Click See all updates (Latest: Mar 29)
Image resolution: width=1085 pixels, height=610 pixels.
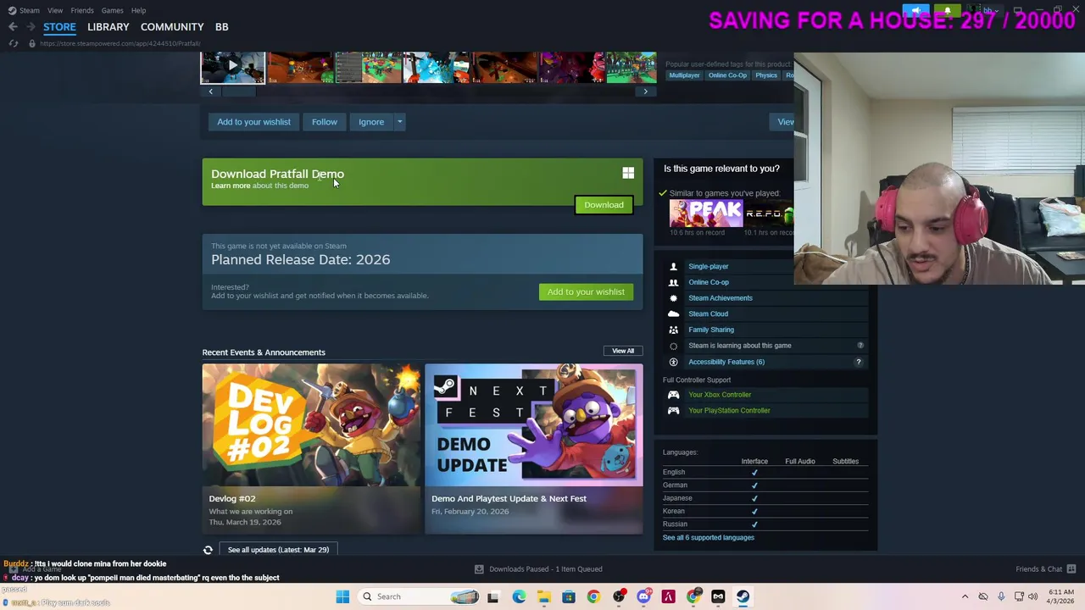(278, 550)
